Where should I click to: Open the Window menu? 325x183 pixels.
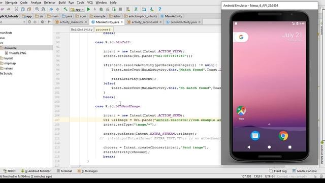tap(101, 3)
